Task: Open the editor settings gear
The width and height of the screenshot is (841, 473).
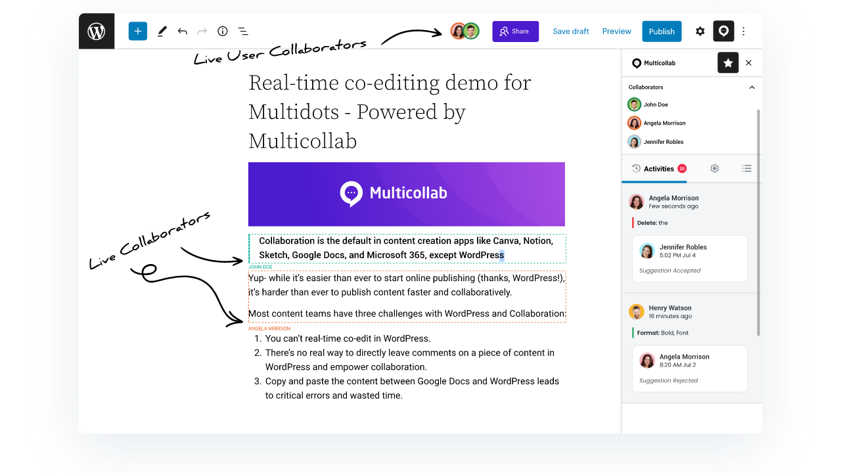Action: (700, 31)
